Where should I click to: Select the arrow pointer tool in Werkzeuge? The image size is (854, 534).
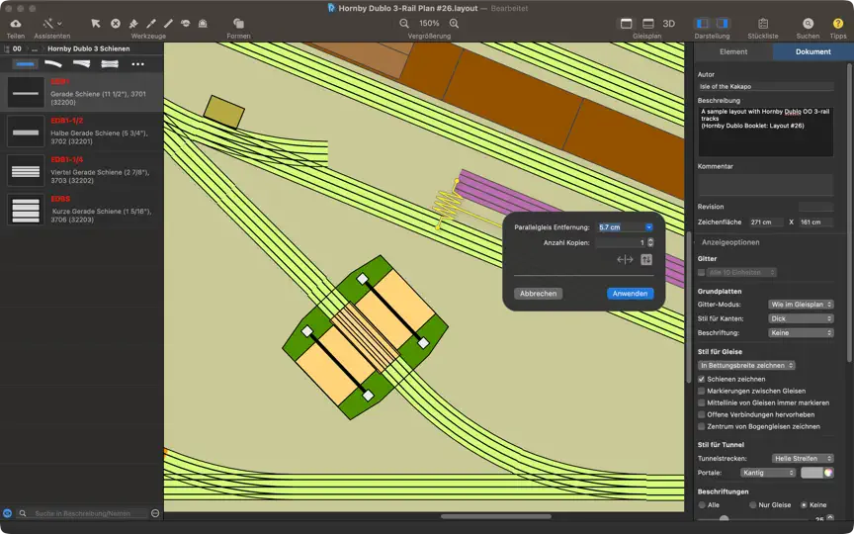point(96,24)
